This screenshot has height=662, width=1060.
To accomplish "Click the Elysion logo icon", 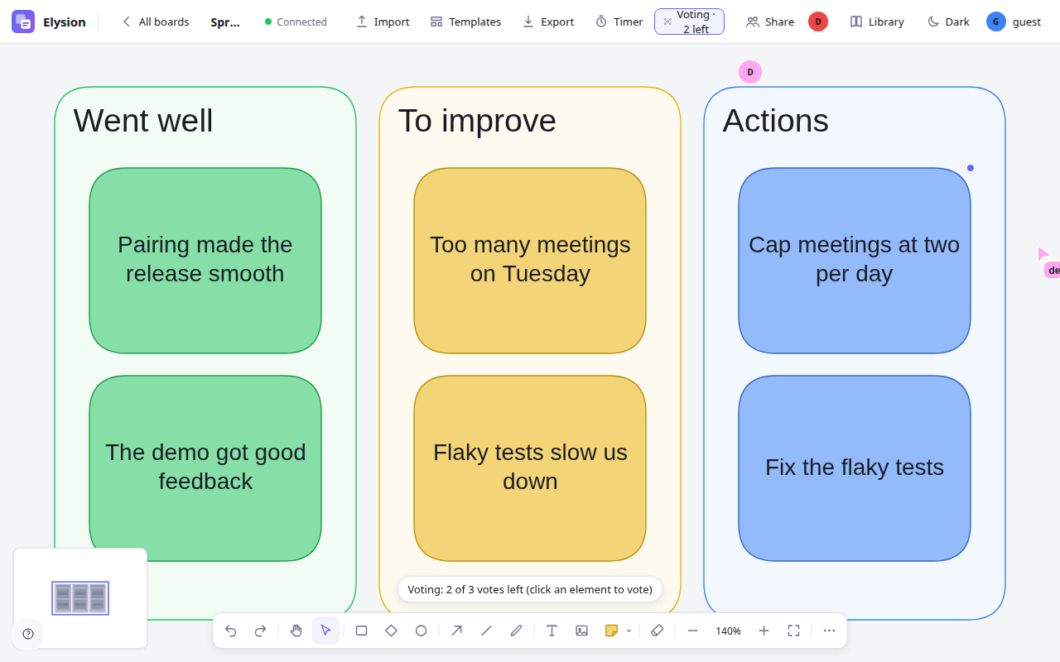I will coord(23,22).
